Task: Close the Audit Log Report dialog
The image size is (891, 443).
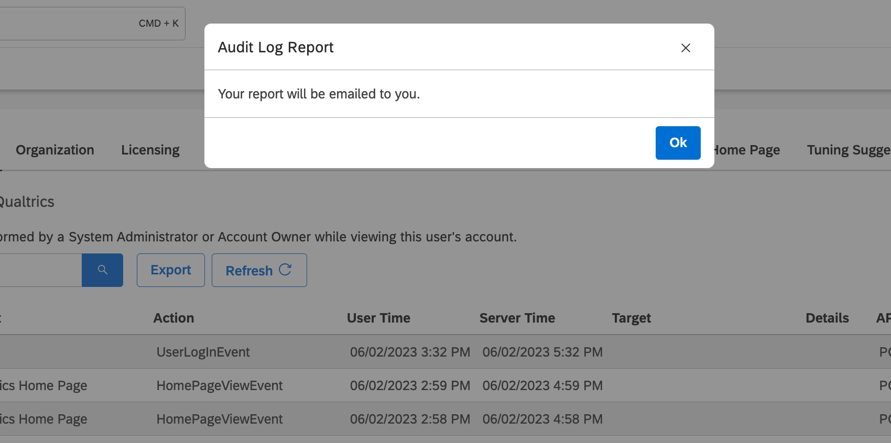Action: point(685,48)
